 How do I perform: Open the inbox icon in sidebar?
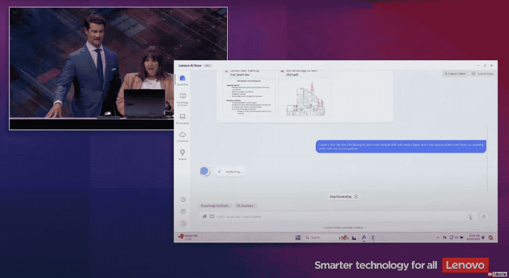pos(183,211)
